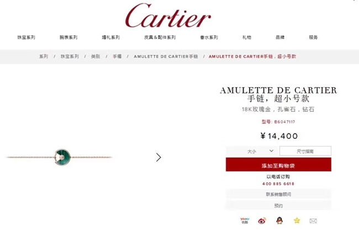Show next product image with arrow
Viewport: 359px width, 248px height.
[x=159, y=157]
